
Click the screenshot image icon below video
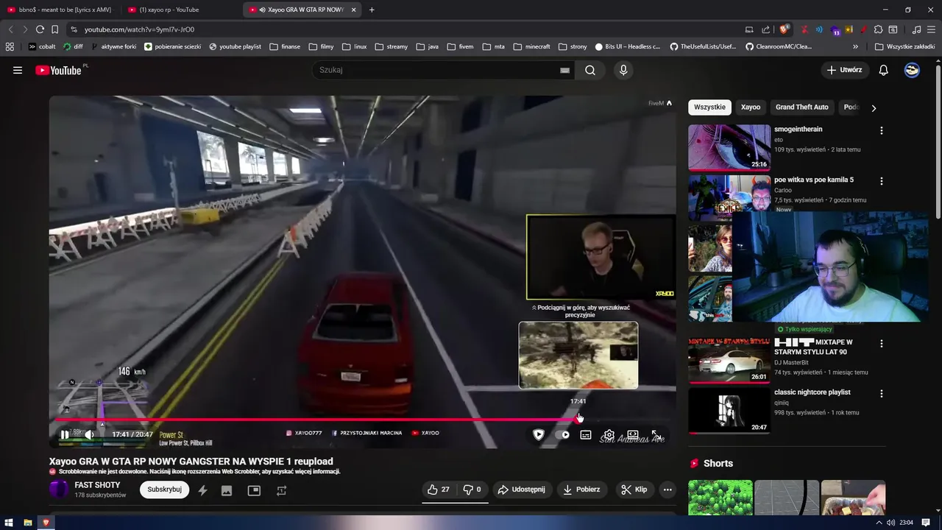coord(227,490)
